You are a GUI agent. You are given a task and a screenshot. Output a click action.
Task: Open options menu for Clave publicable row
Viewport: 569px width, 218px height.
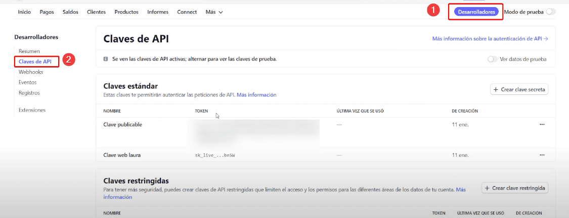coord(542,124)
